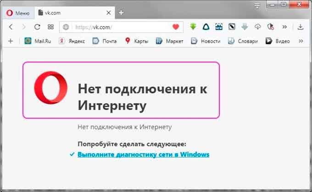Open the Opera Меню button

18,13
